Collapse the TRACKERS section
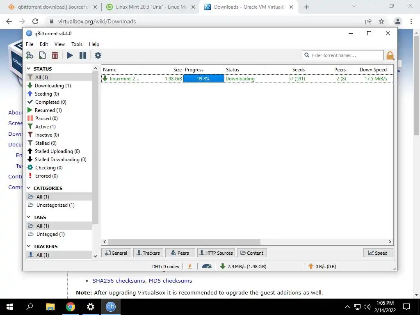Screen dimensions: 420x315 tap(29, 246)
